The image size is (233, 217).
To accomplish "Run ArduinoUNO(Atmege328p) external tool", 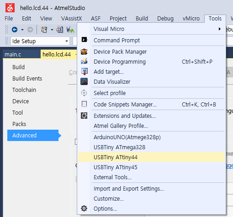I will 151,137.
